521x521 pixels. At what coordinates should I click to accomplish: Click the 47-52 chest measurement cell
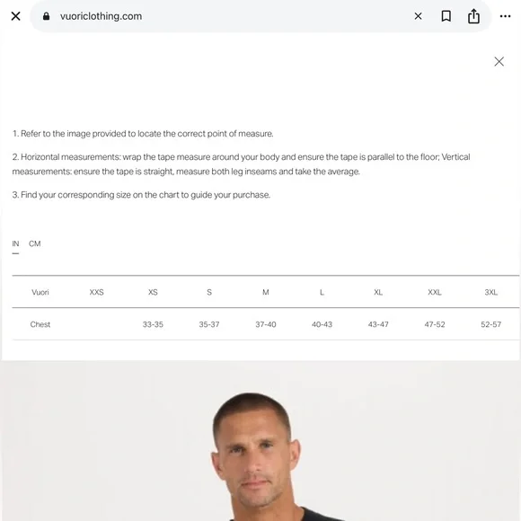pos(434,324)
